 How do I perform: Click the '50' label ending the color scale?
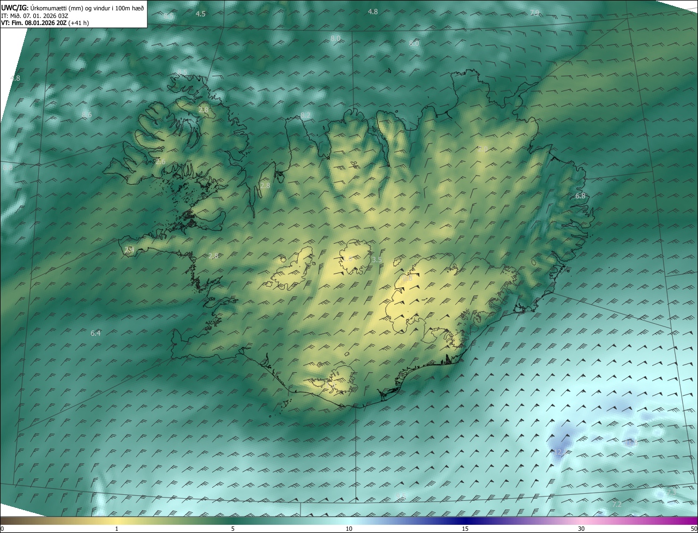click(694, 529)
